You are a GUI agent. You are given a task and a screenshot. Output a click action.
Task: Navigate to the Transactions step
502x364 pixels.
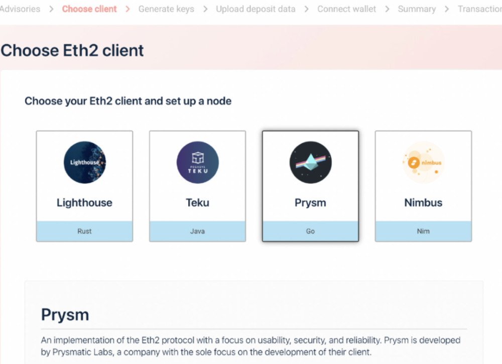point(479,9)
